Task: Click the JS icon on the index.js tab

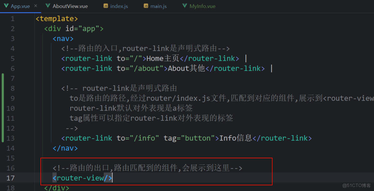Action: click(x=105, y=6)
